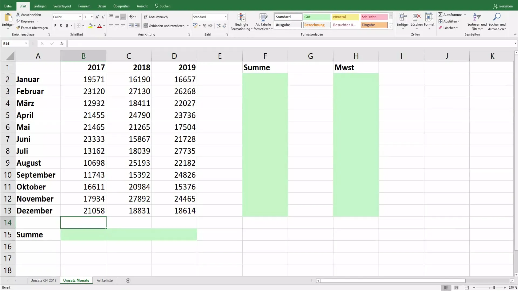Click the accounting currency format icon

click(195, 26)
